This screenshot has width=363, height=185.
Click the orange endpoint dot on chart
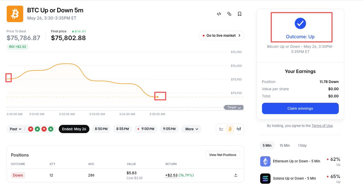(x=158, y=97)
